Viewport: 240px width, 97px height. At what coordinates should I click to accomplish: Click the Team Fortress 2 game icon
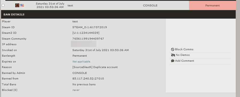[17, 5]
